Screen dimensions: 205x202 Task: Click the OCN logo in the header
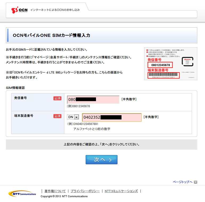pos(19,10)
